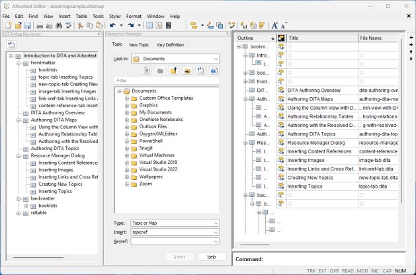Click the dark document view toolbar icon
This screenshot has height=275, width=416.
point(168,26)
